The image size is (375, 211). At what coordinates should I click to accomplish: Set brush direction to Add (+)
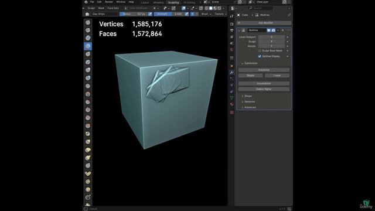(192, 14)
